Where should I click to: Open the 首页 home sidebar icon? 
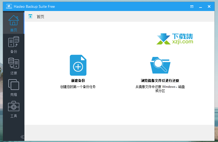[x=14, y=20]
